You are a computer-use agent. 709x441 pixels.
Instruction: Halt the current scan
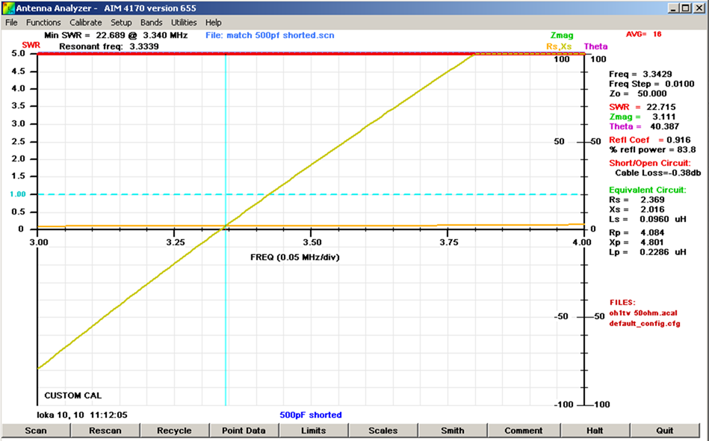pos(595,431)
